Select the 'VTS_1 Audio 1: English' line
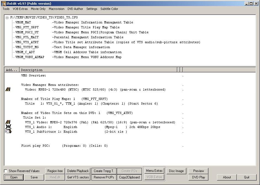 click(x=93, y=127)
